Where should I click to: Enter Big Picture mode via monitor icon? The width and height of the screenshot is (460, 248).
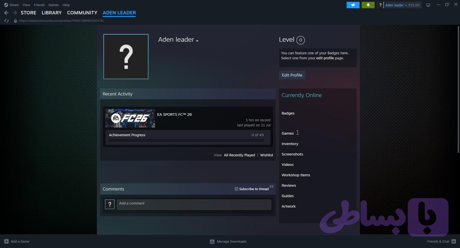pos(428,5)
